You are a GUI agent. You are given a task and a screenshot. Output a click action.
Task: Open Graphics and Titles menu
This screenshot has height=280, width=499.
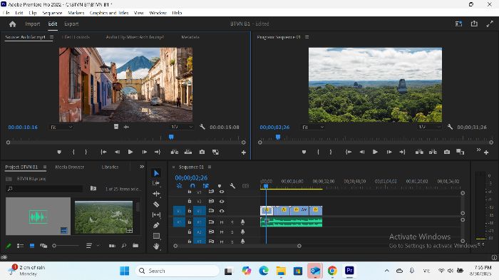(109, 13)
